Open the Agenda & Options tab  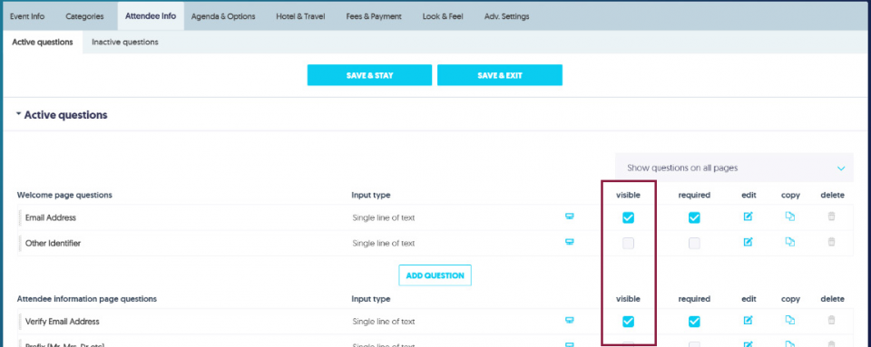[x=223, y=16]
